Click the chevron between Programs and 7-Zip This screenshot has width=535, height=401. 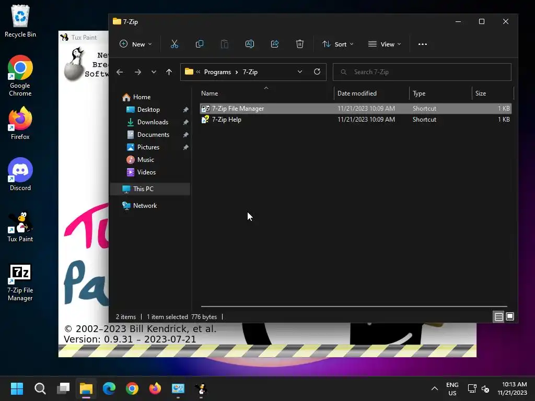click(237, 72)
